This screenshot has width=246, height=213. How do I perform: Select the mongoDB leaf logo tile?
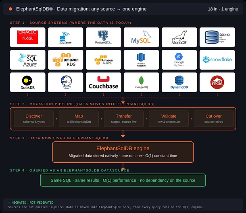coord(141,82)
